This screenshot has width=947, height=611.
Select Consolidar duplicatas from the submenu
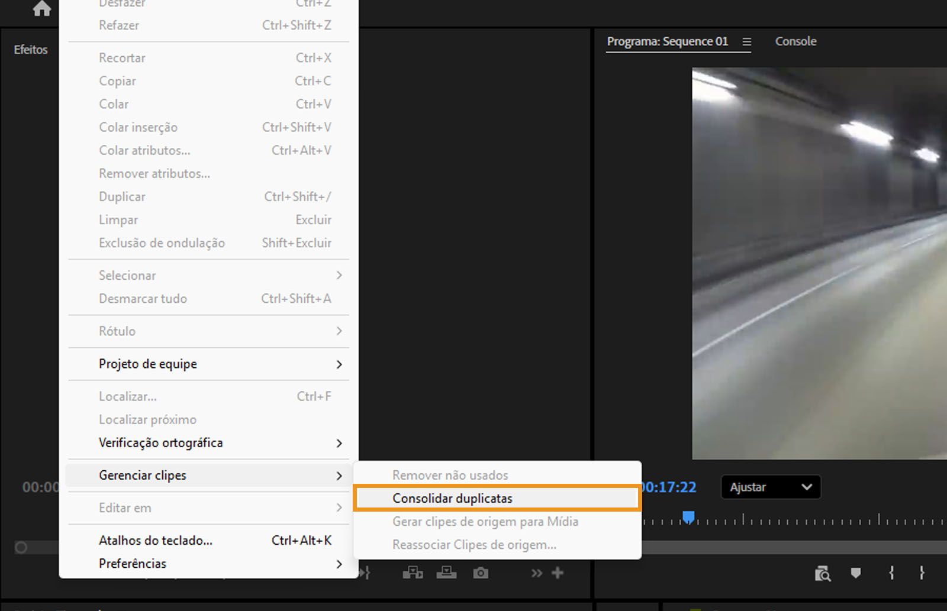point(453,498)
